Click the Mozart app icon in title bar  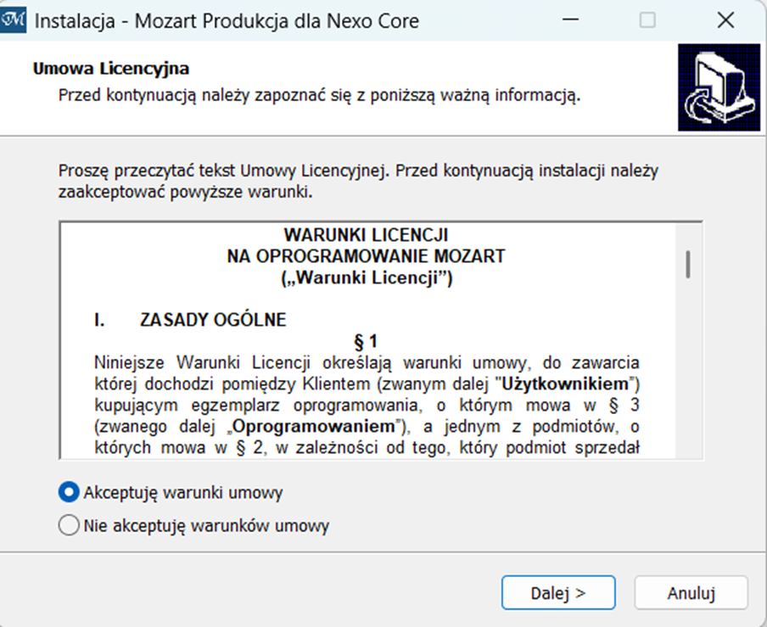(x=15, y=20)
